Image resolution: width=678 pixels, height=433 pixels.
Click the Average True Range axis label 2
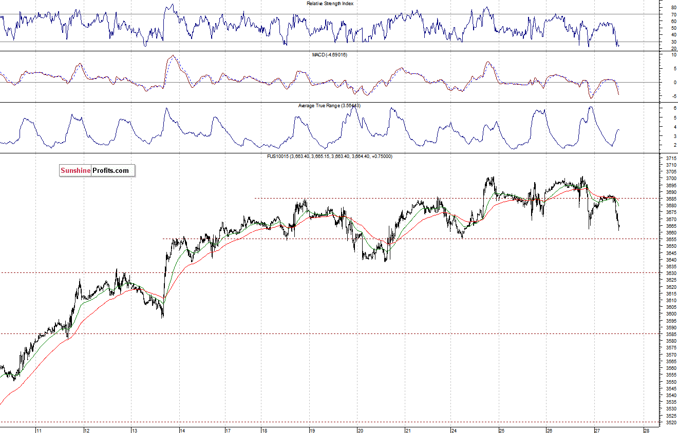[674, 145]
